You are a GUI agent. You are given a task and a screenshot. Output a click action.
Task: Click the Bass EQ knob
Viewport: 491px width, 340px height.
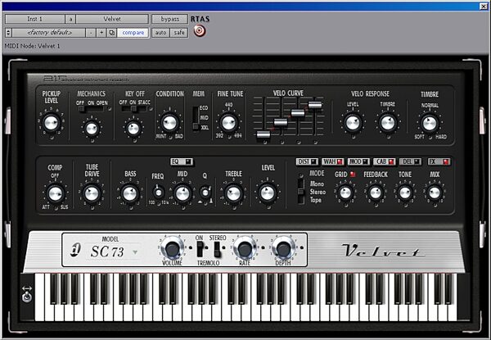tap(129, 193)
